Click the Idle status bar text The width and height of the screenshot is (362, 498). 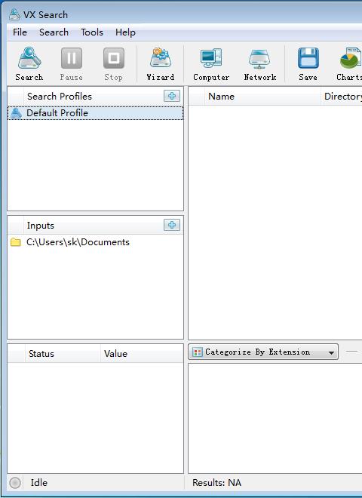(x=39, y=483)
